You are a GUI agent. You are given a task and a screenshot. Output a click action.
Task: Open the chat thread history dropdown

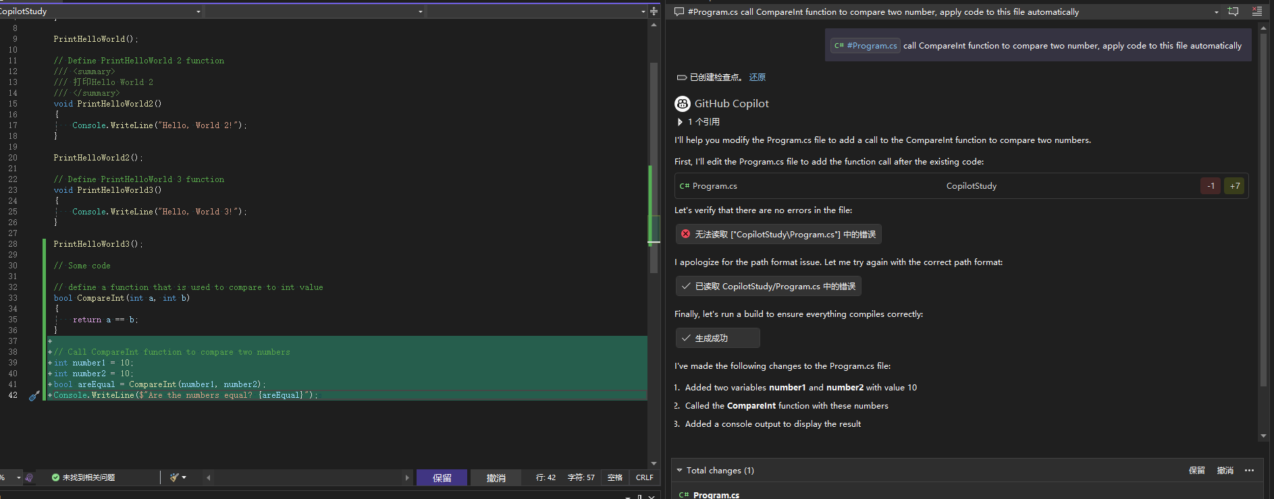tap(1216, 12)
